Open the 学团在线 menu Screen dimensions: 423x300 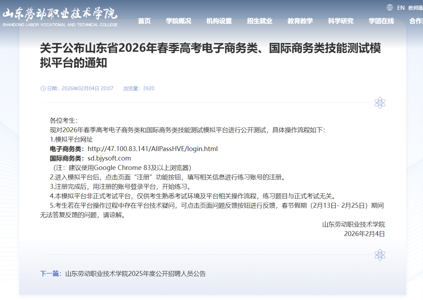[x=381, y=21]
